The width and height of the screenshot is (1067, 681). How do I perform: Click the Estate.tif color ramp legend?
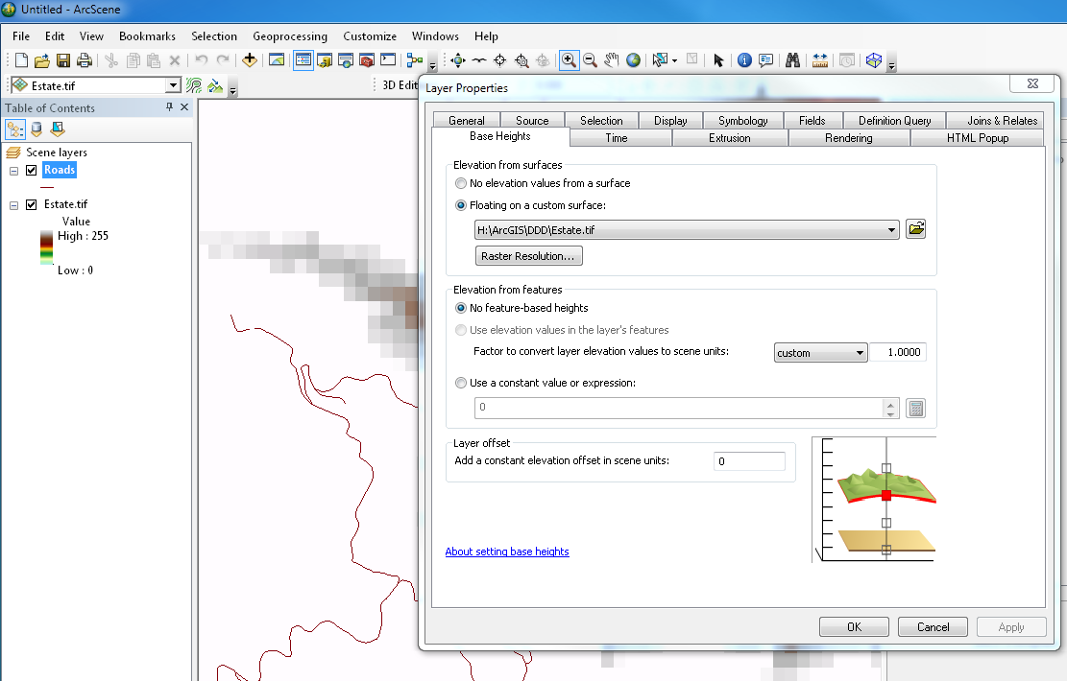[x=46, y=247]
